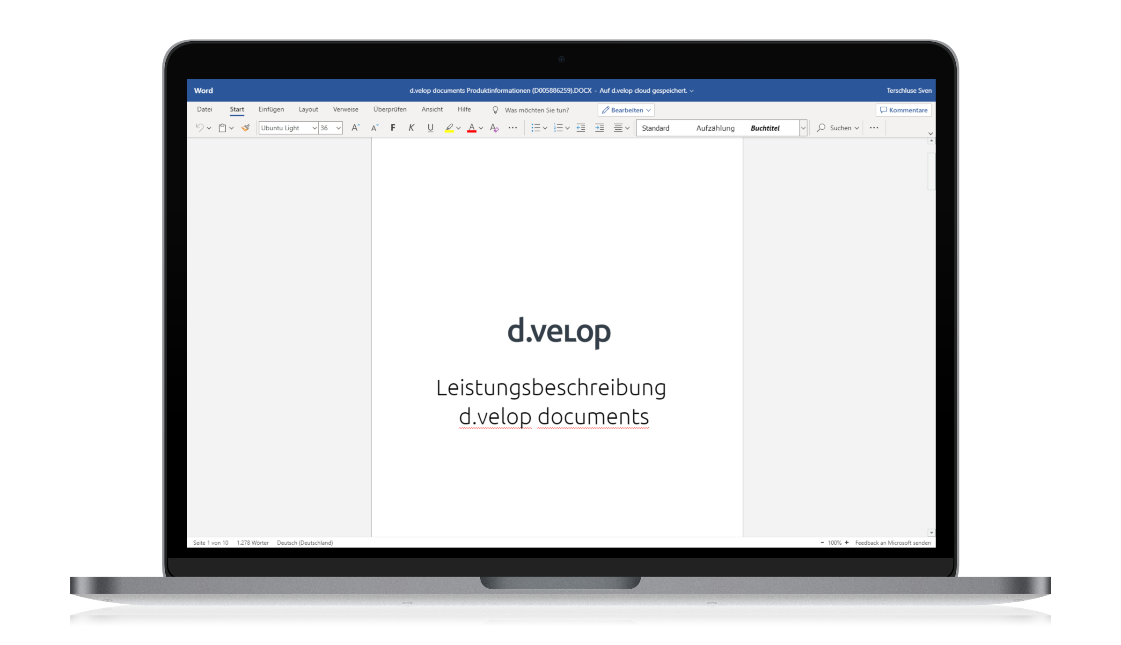Toggle italic (K) formatting
The image size is (1121, 645).
point(411,128)
